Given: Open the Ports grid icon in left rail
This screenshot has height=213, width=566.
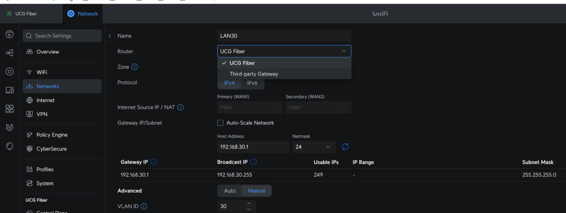Looking at the screenshot, I should coord(10,109).
